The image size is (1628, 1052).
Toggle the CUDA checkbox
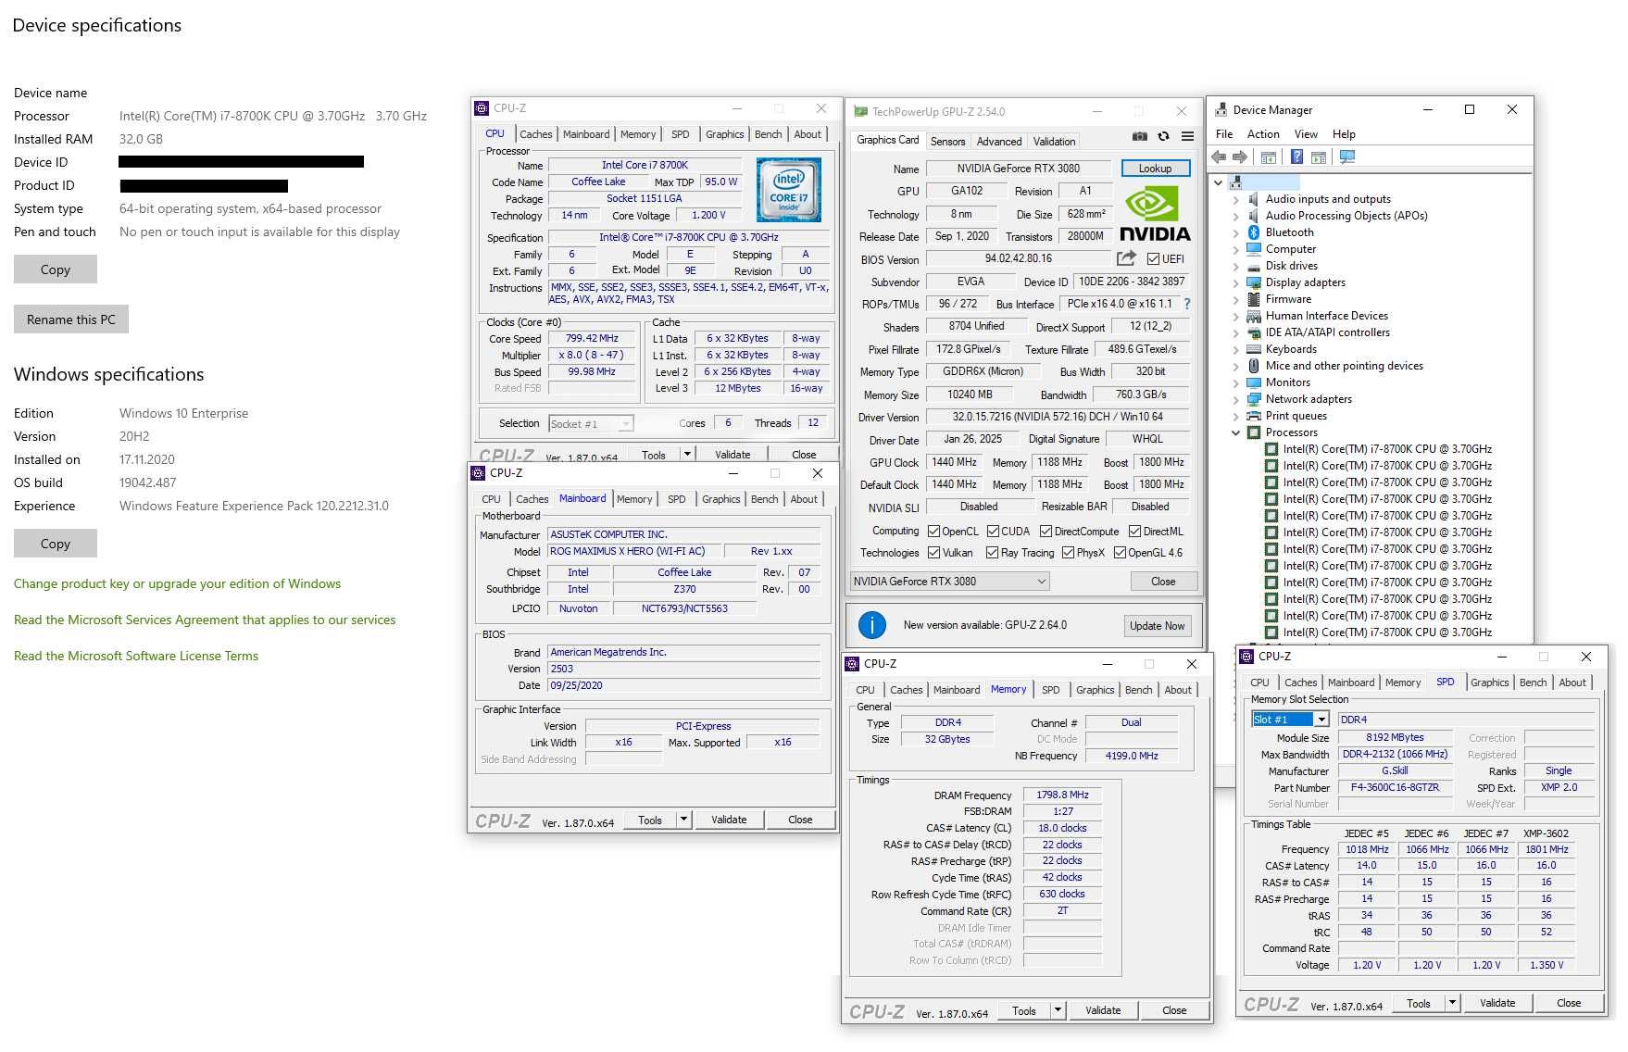point(993,532)
